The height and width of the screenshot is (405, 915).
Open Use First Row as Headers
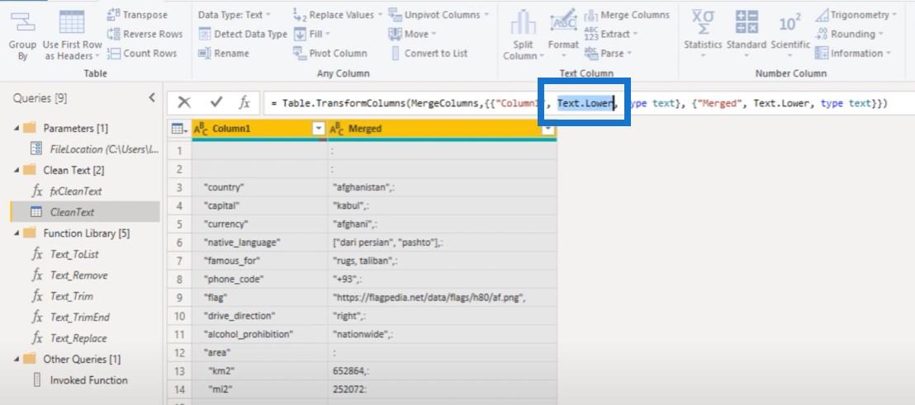[72, 35]
